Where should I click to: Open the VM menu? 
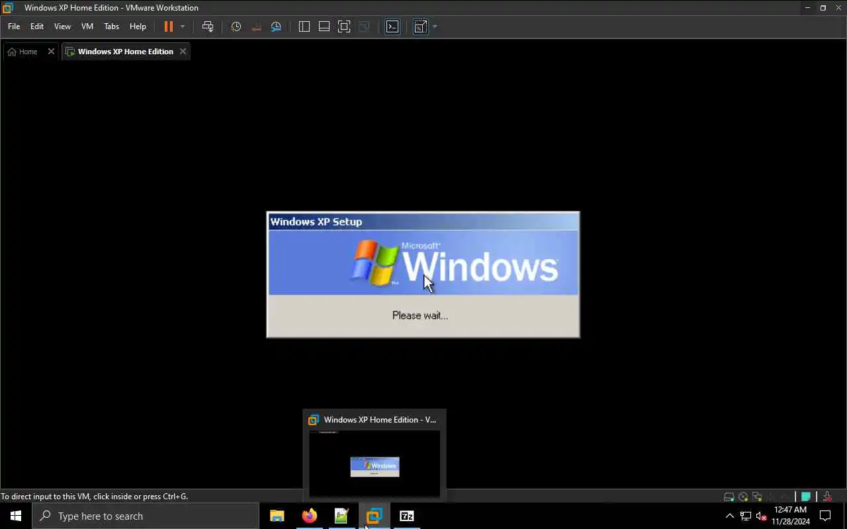[x=87, y=26]
